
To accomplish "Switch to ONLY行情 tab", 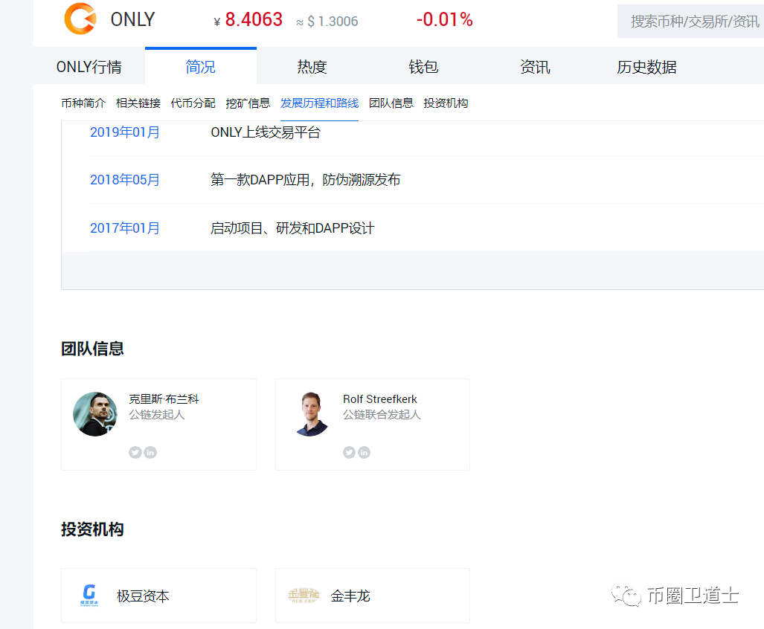I will [x=89, y=67].
